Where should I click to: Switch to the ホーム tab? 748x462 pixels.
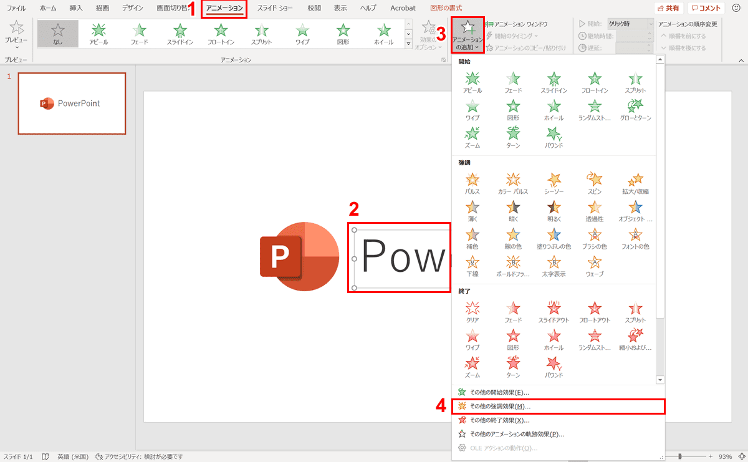point(48,9)
